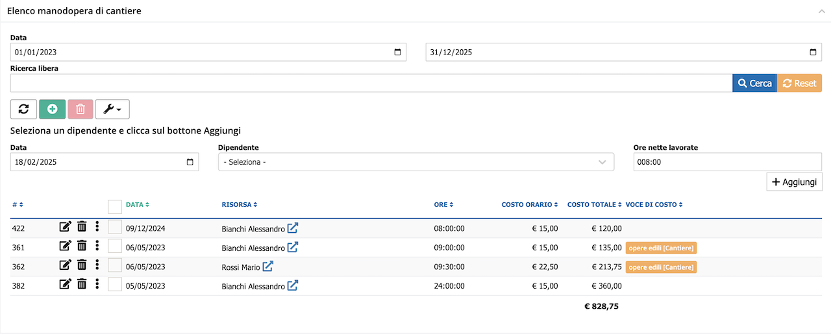Click the red trash delete button

tap(80, 109)
